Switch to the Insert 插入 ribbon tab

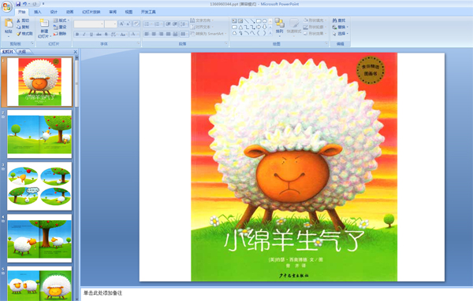pos(38,12)
